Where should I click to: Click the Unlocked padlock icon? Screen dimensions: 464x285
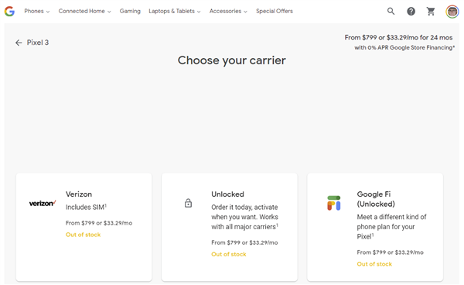point(188,203)
